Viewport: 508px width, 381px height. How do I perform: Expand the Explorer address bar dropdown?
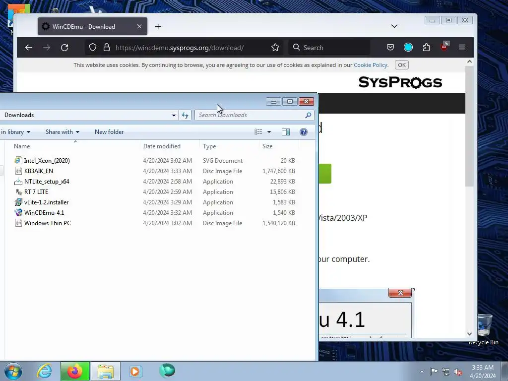[x=174, y=115]
